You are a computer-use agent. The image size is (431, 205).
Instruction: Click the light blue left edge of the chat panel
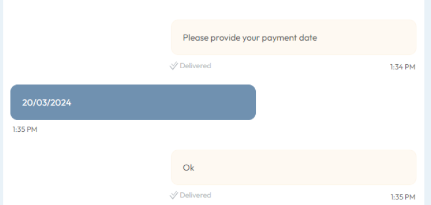click(1, 102)
